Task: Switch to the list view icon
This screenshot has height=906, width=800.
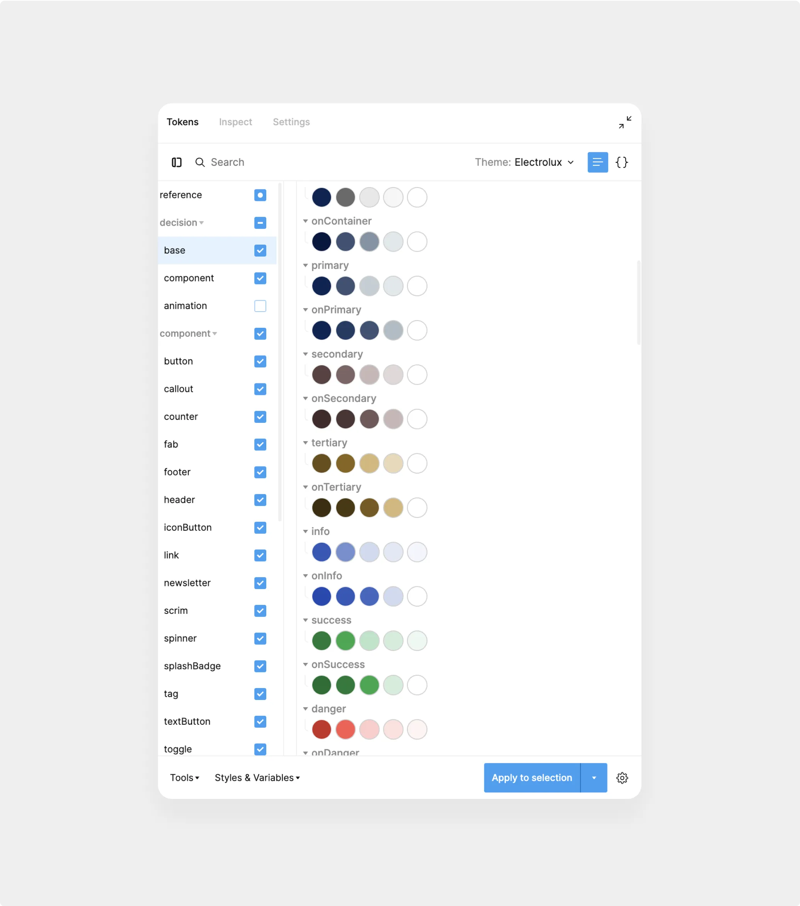Action: click(597, 162)
